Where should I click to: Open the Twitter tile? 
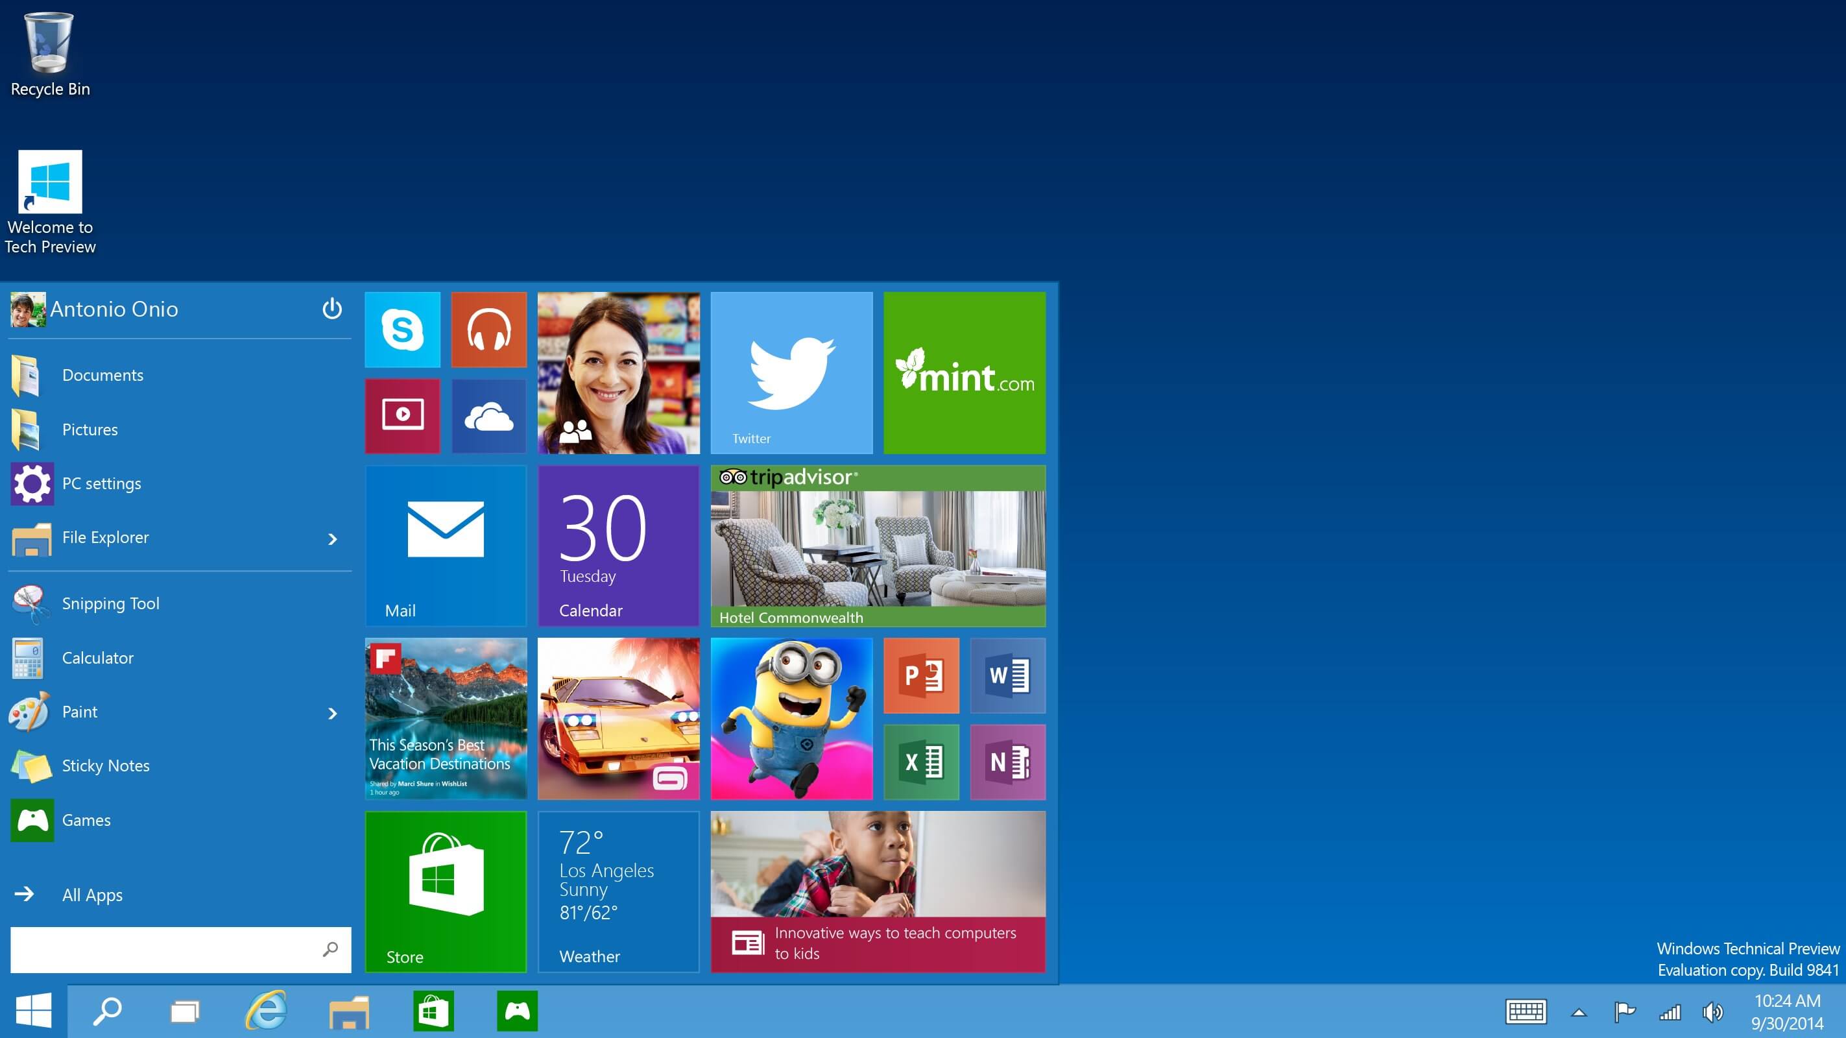(790, 371)
